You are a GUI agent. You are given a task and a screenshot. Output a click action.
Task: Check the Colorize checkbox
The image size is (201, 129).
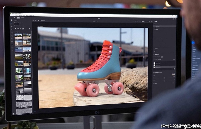(x=154, y=83)
